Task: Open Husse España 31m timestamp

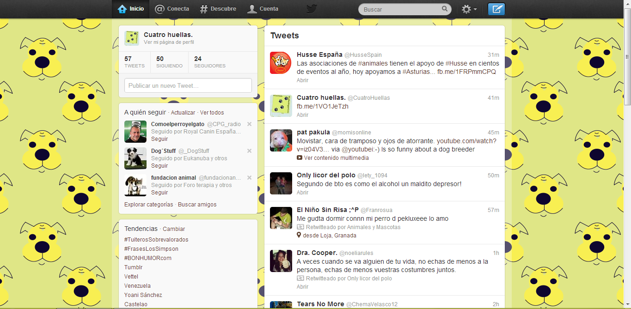Action: click(493, 55)
